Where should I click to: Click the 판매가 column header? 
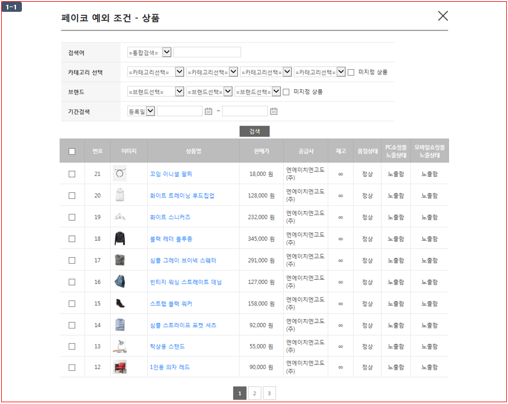coord(261,151)
